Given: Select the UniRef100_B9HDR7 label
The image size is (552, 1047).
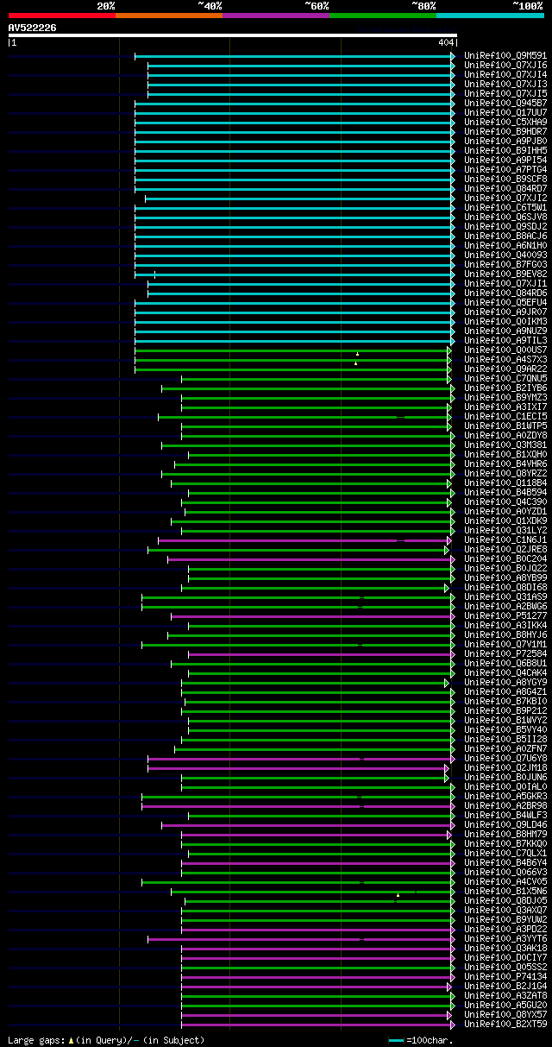Looking at the screenshot, I should tap(505, 132).
